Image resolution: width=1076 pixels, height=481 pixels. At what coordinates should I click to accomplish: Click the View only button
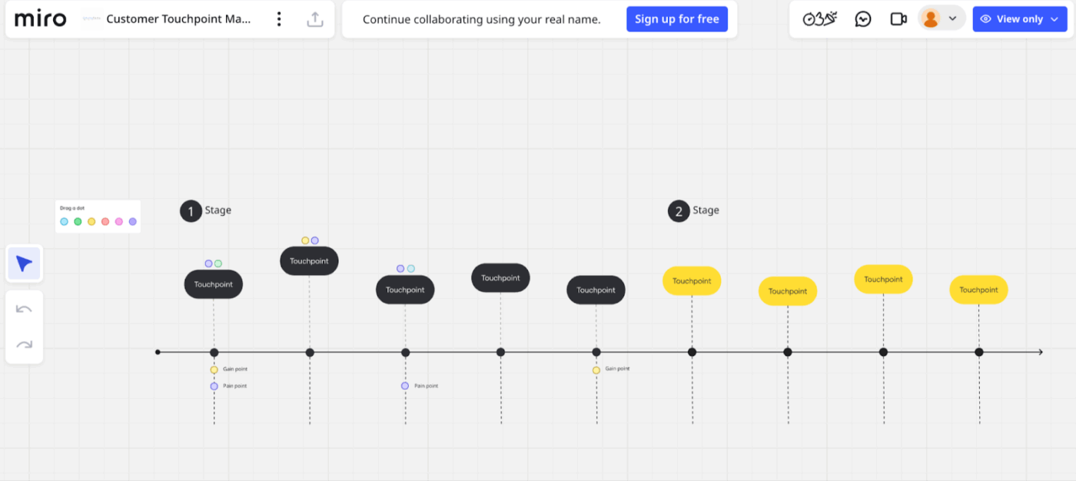pos(1020,18)
